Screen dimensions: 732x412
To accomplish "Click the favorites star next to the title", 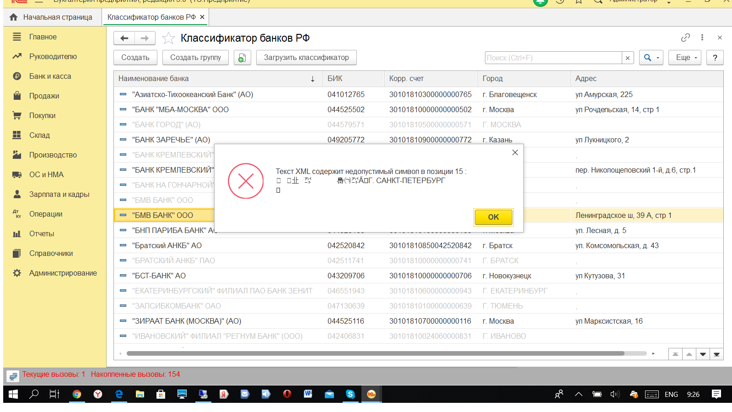I will (x=168, y=38).
